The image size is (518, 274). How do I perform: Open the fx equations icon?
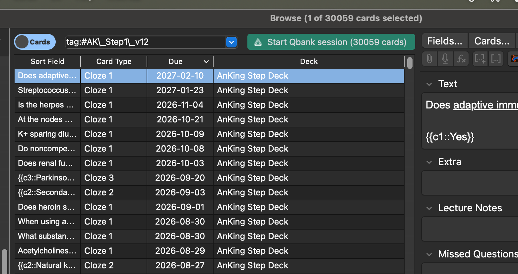click(x=461, y=59)
